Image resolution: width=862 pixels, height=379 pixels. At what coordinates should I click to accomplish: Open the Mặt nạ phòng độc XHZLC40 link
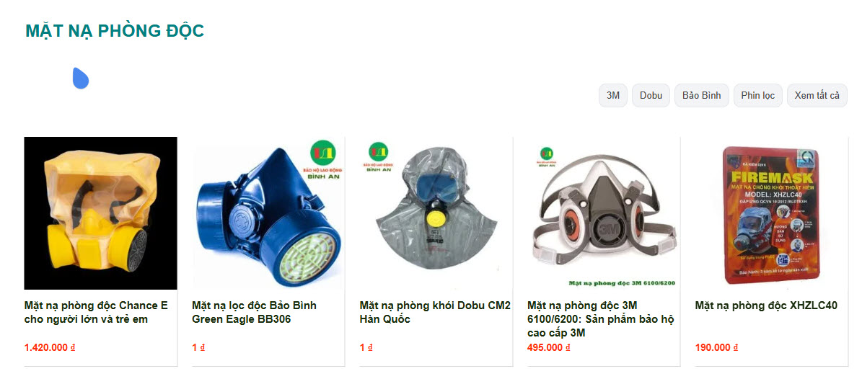pos(766,306)
